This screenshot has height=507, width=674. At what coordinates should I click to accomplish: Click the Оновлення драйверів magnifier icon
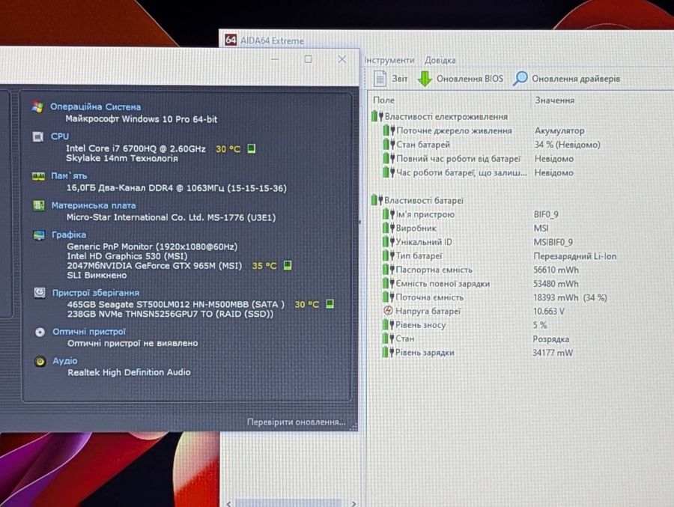tap(520, 79)
